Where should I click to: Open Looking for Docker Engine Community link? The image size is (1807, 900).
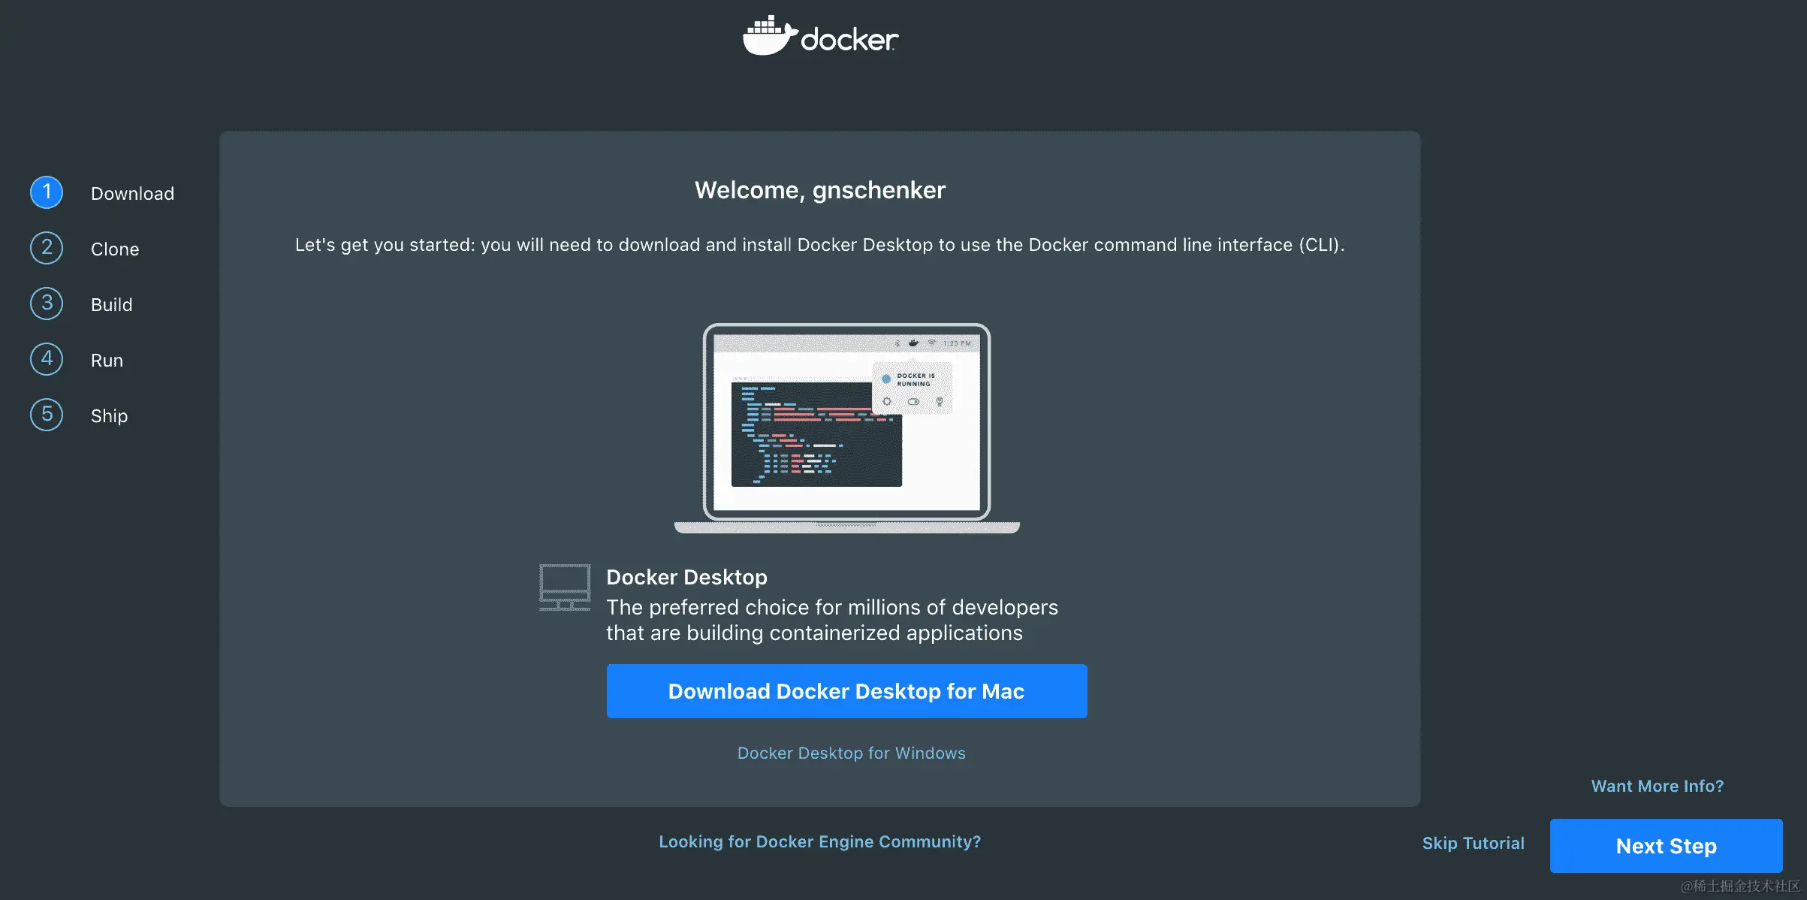pyautogui.click(x=819, y=842)
